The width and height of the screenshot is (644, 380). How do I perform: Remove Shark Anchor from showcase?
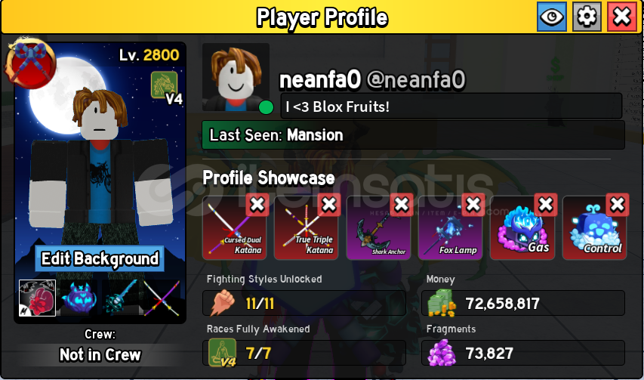(x=401, y=204)
